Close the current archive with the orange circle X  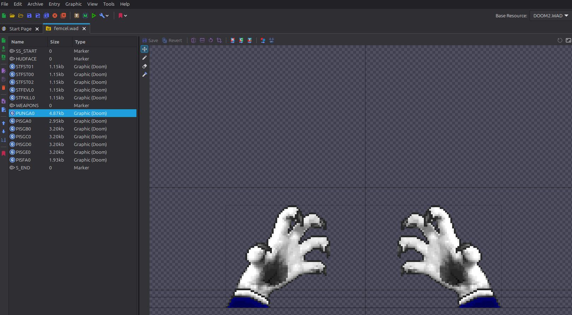click(55, 16)
